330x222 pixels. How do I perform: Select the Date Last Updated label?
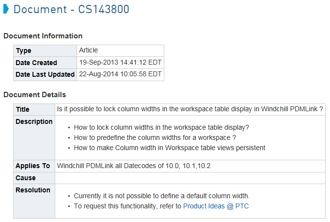point(45,74)
